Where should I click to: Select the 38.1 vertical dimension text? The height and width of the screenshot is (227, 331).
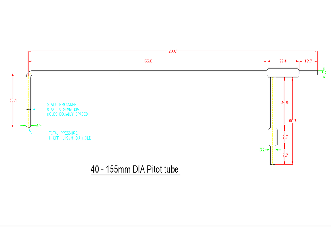13,100
